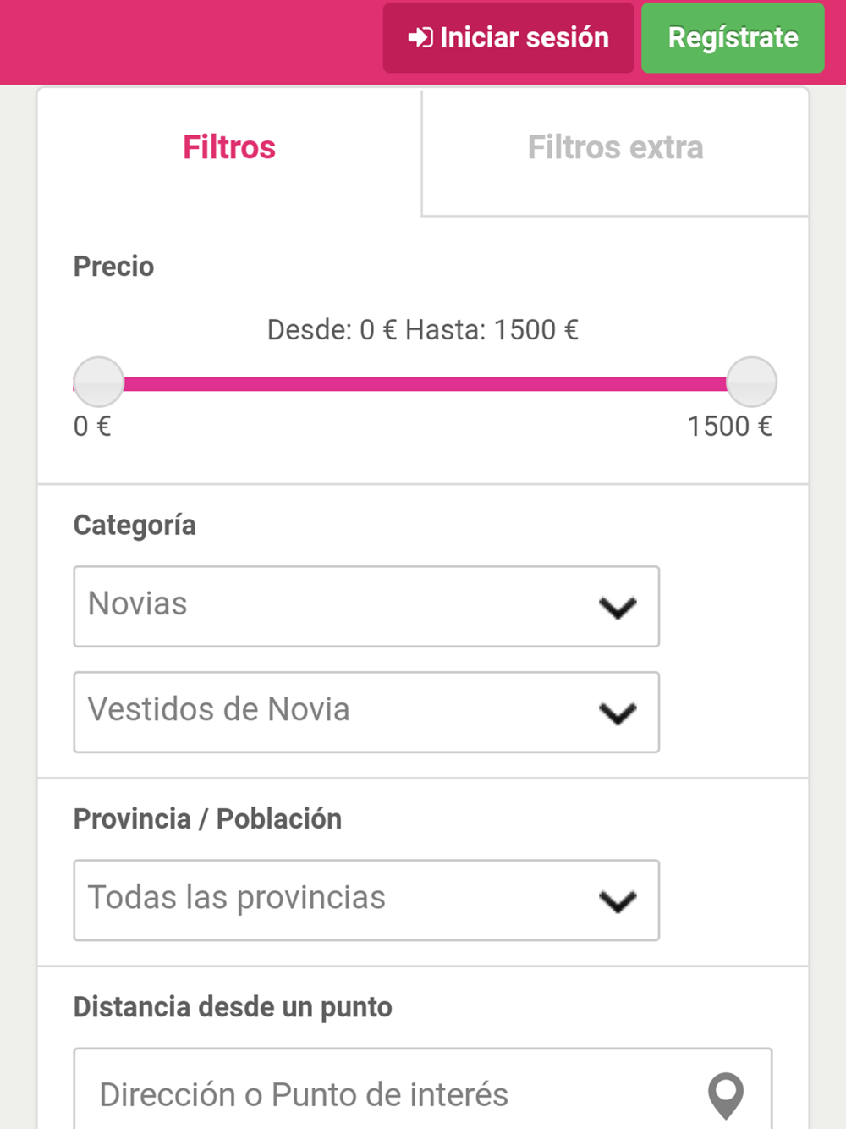Switch to the Filtros extra tab

[x=615, y=148]
